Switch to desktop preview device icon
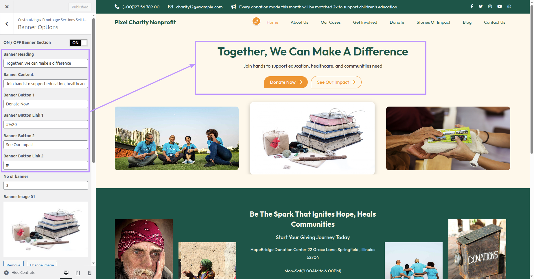 [66, 273]
